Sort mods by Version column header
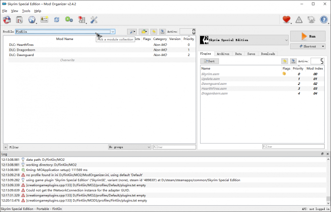Image resolution: width=331 pixels, height=212 pixels. click(175, 39)
